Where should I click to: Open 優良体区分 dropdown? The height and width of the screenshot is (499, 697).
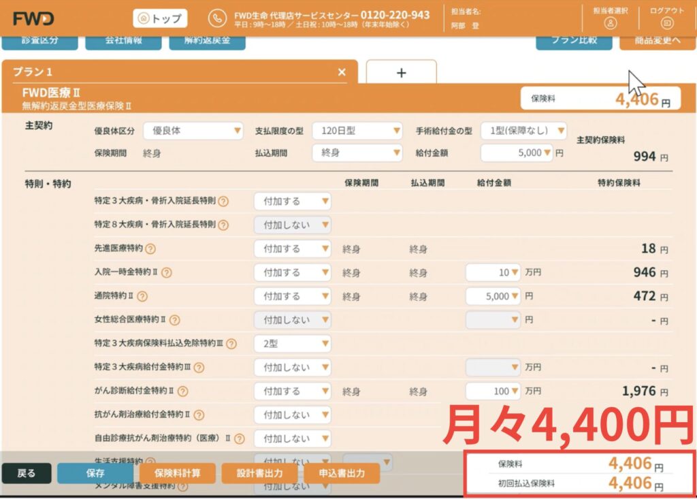193,131
